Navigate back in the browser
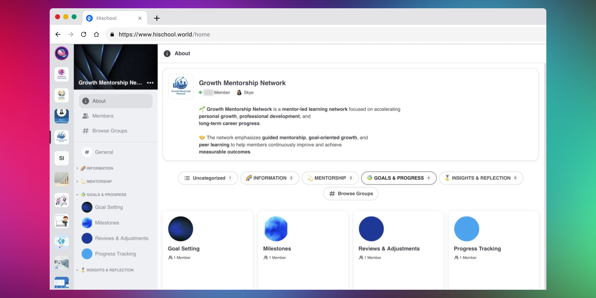The width and height of the screenshot is (596, 298). tap(58, 34)
